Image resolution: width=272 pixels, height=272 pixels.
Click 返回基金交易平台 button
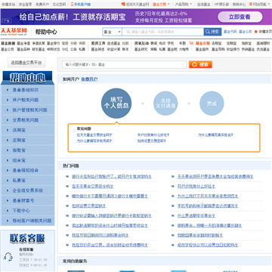tap(26, 63)
